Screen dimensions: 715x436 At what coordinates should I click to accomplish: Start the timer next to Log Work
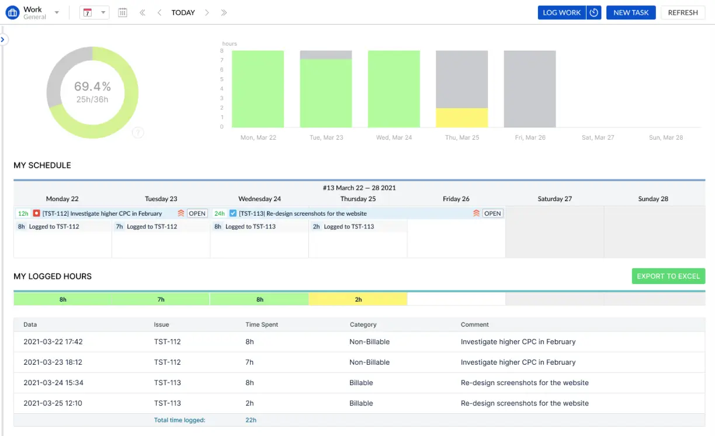click(594, 13)
